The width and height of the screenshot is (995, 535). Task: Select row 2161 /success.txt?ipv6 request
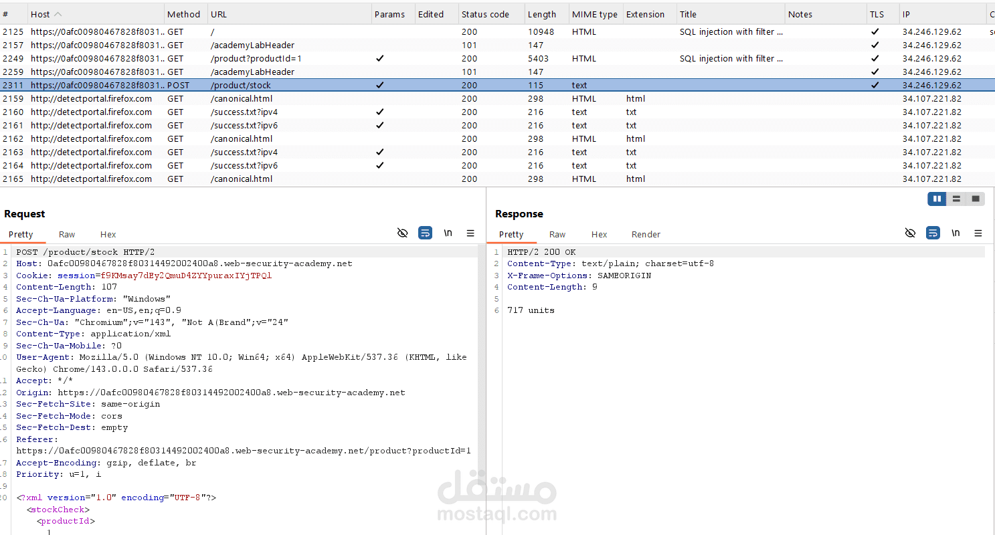click(x=497, y=125)
